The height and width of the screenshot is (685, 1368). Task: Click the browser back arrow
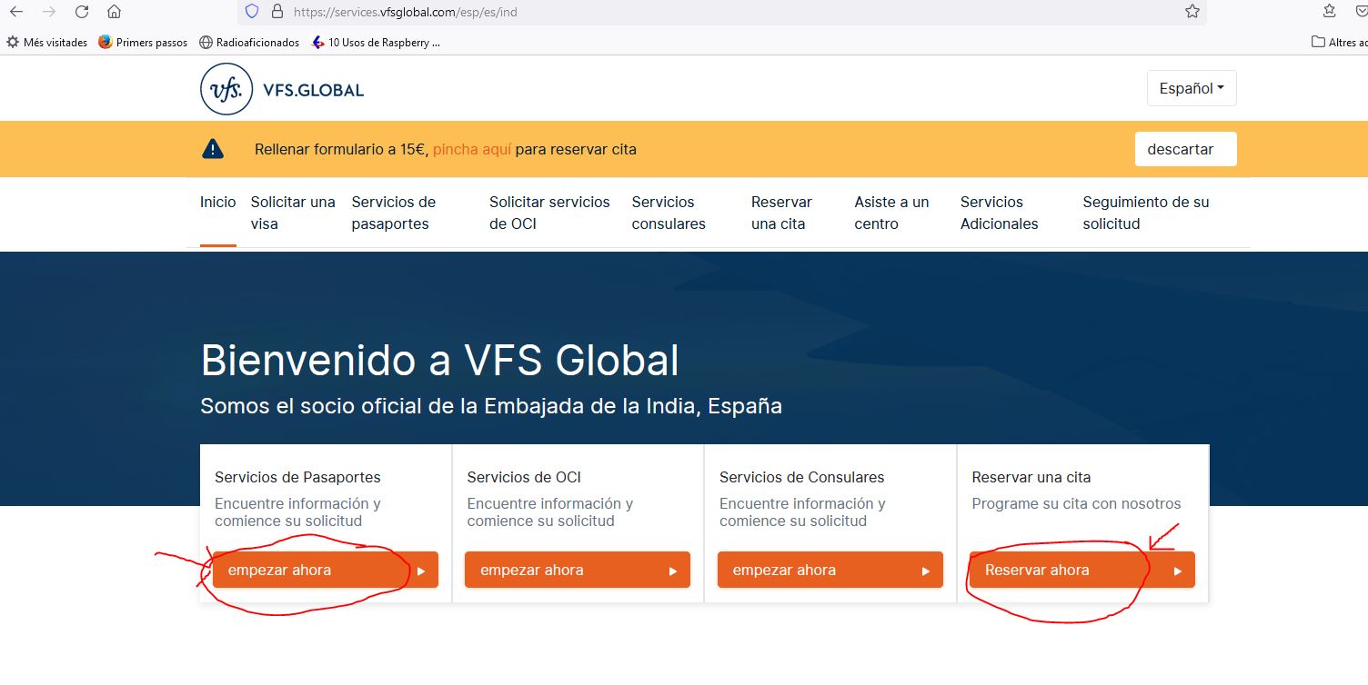(16, 12)
